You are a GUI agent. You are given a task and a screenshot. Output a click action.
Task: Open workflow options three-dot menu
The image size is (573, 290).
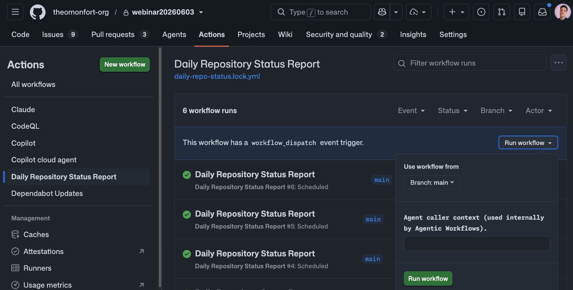click(x=559, y=63)
